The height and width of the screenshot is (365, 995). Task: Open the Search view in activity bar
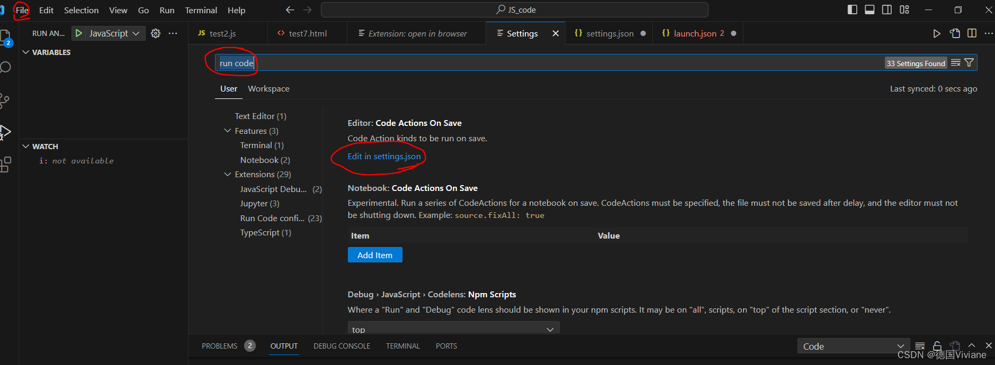pyautogui.click(x=5, y=68)
